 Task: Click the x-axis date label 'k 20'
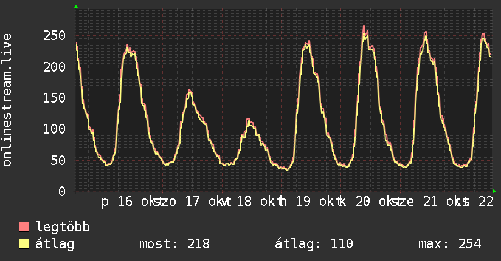(x=354, y=202)
